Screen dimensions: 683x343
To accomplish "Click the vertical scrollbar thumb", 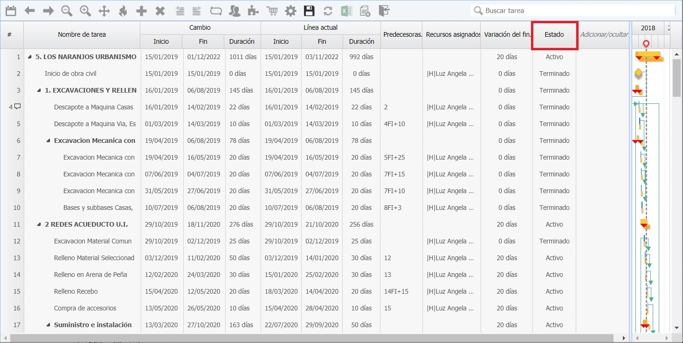I will (677, 78).
